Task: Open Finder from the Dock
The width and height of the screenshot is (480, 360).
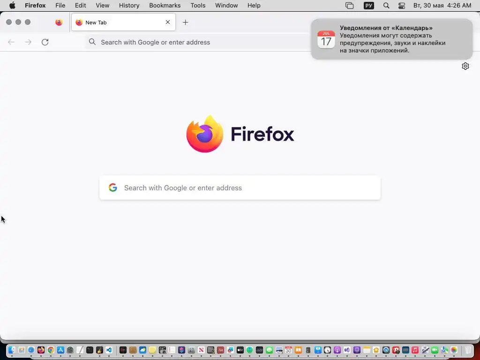Action: [12, 350]
